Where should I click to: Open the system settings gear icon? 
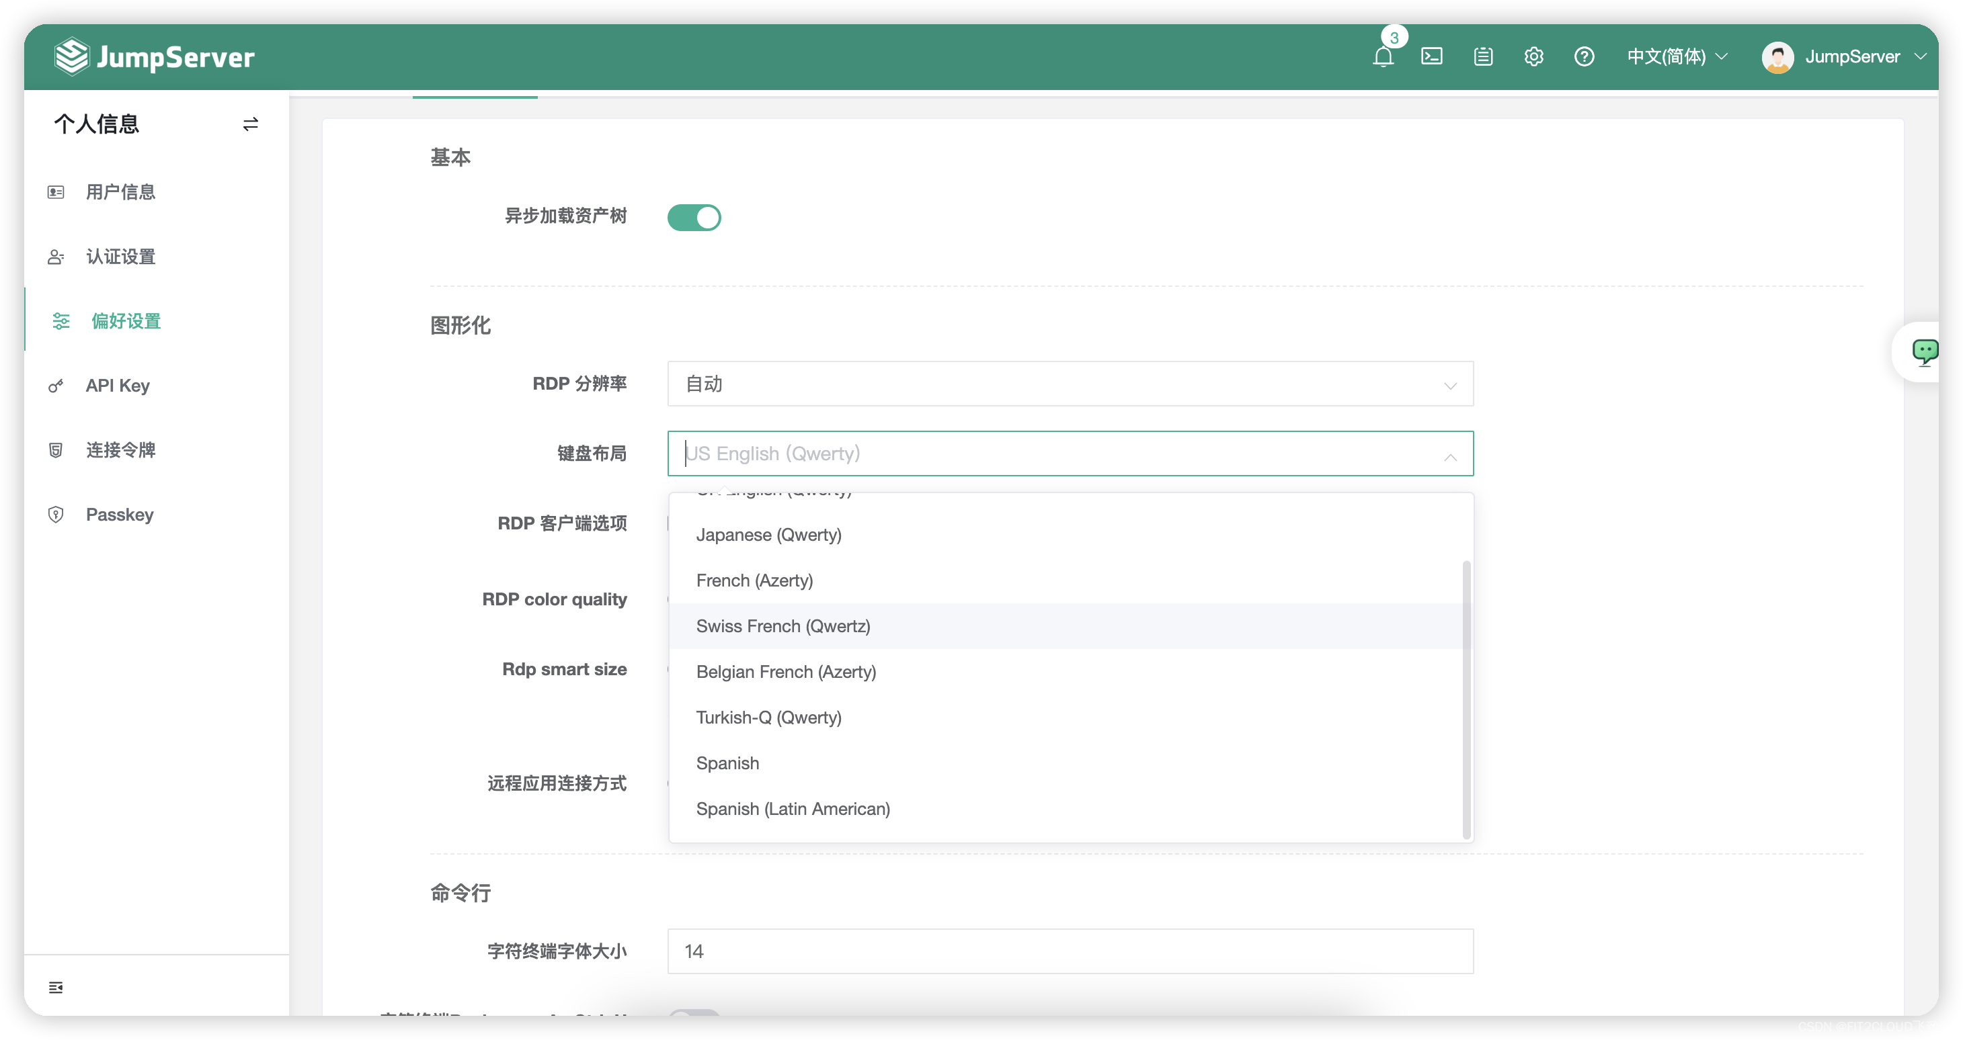click(1533, 56)
